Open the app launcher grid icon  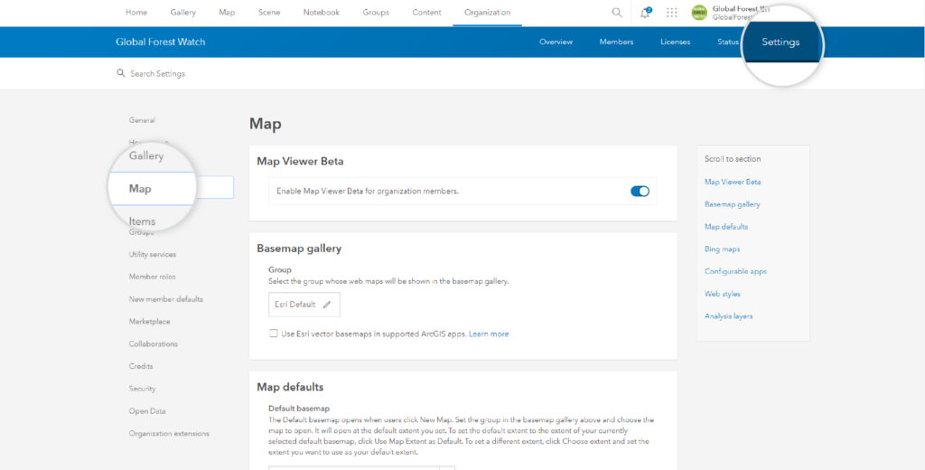click(x=672, y=13)
